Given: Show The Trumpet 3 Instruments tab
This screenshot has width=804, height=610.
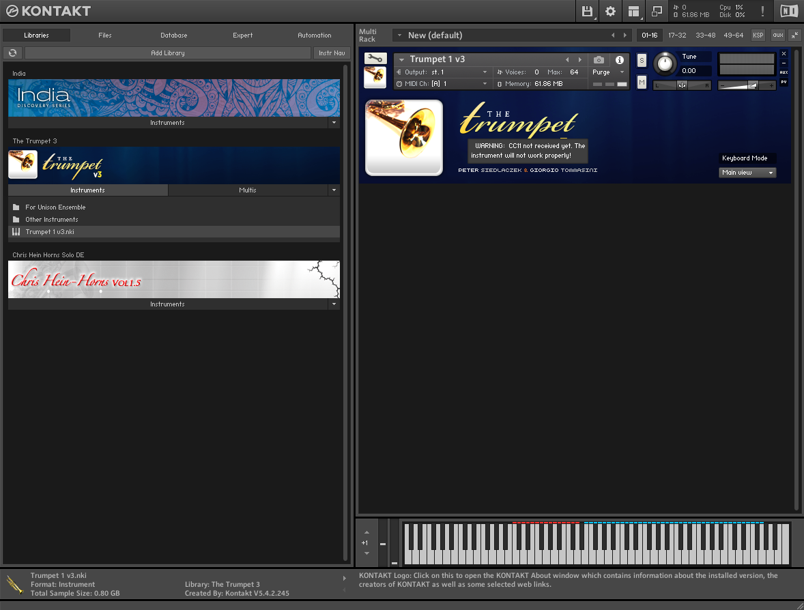Looking at the screenshot, I should [87, 190].
